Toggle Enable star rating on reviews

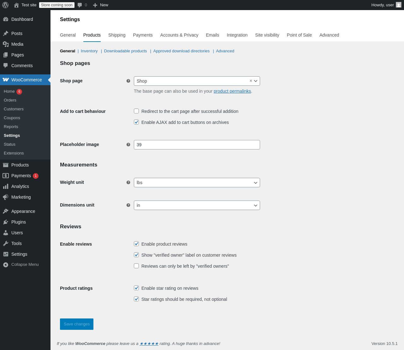(136, 288)
